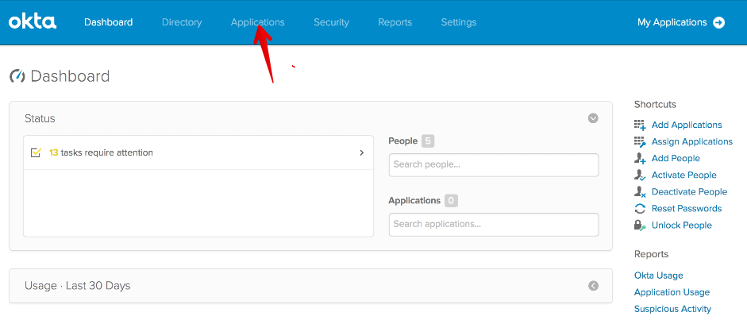Open the Okta Usage report
Screen dimensions: 747x320
[658, 276]
